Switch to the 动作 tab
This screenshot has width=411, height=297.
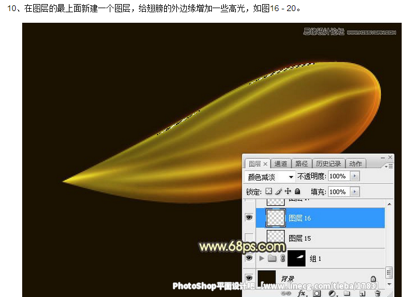click(x=355, y=164)
